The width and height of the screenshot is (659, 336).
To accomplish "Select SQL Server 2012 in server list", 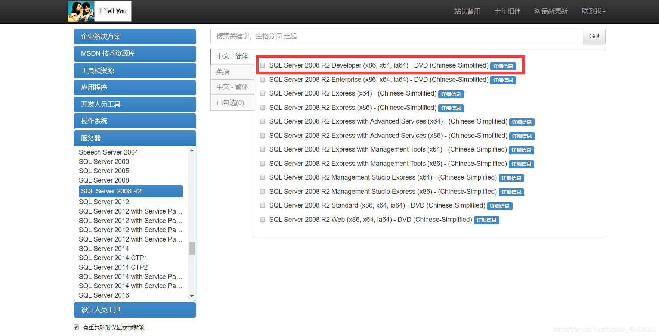I will [104, 202].
